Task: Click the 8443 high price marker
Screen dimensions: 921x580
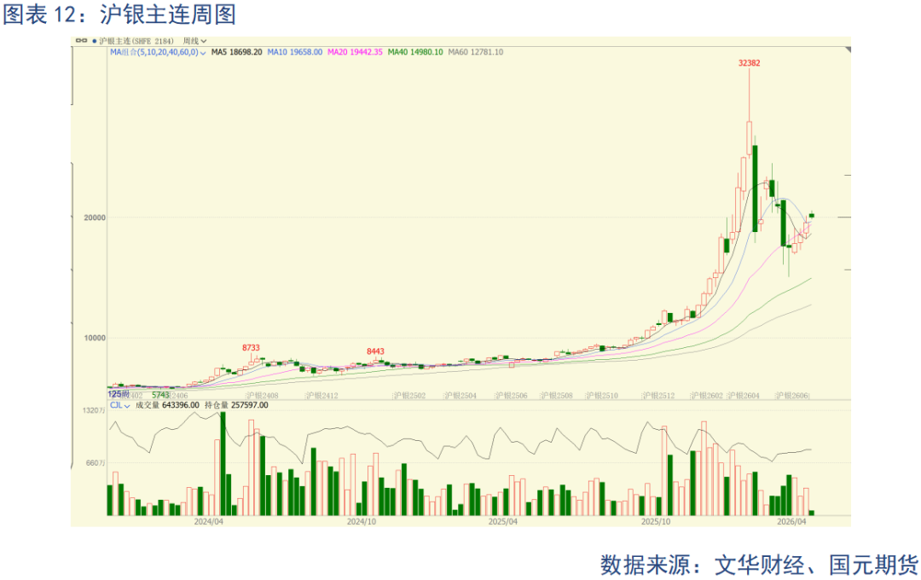Action: coord(375,351)
